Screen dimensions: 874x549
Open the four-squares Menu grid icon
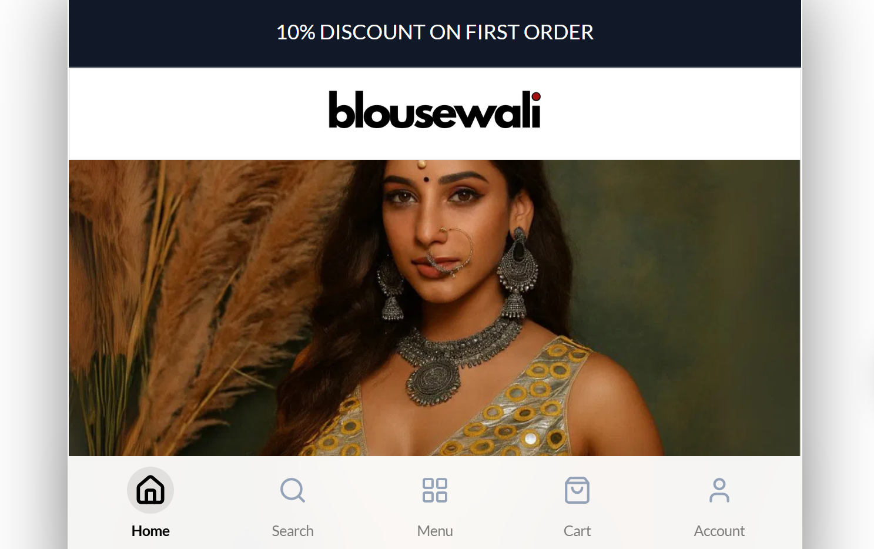pyautogui.click(x=435, y=490)
